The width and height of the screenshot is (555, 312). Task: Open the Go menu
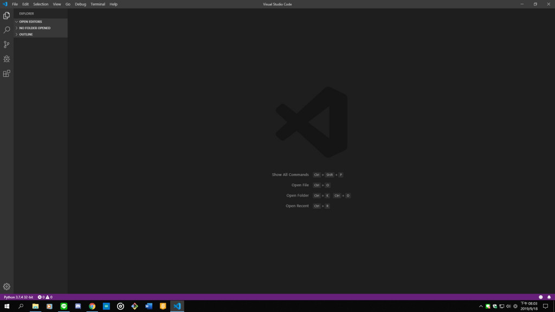[x=68, y=4]
